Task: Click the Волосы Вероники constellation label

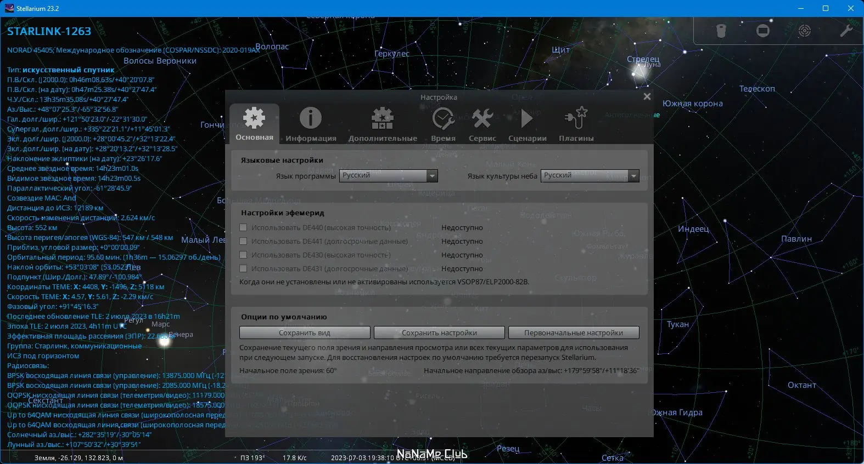Action: tap(160, 61)
